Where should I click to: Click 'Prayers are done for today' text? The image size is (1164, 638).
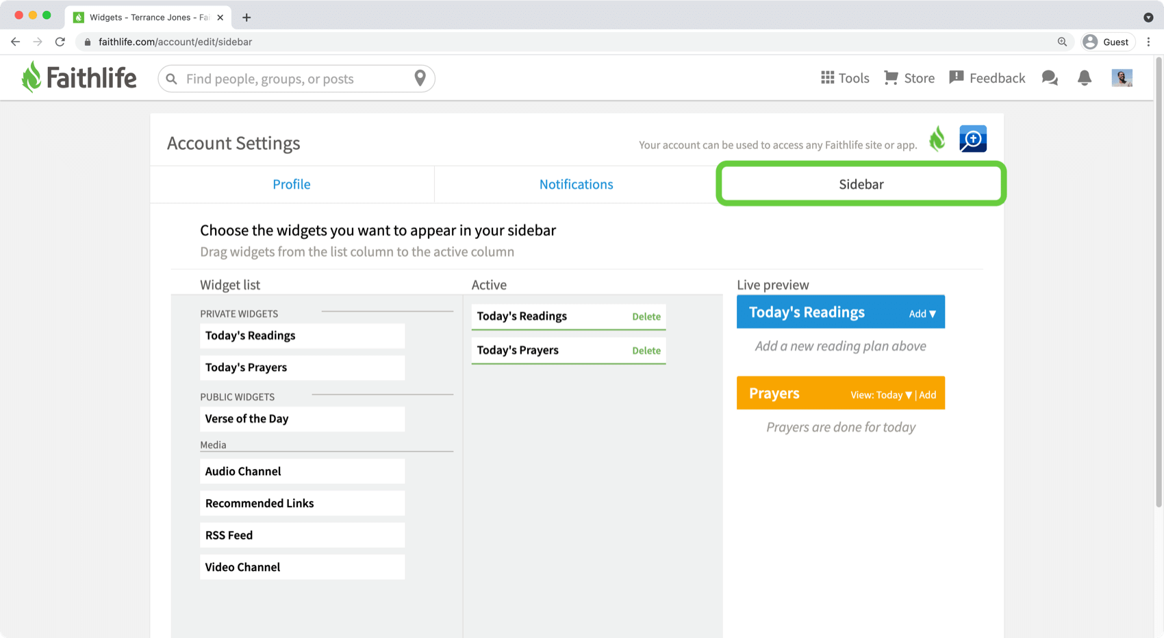[x=841, y=427]
